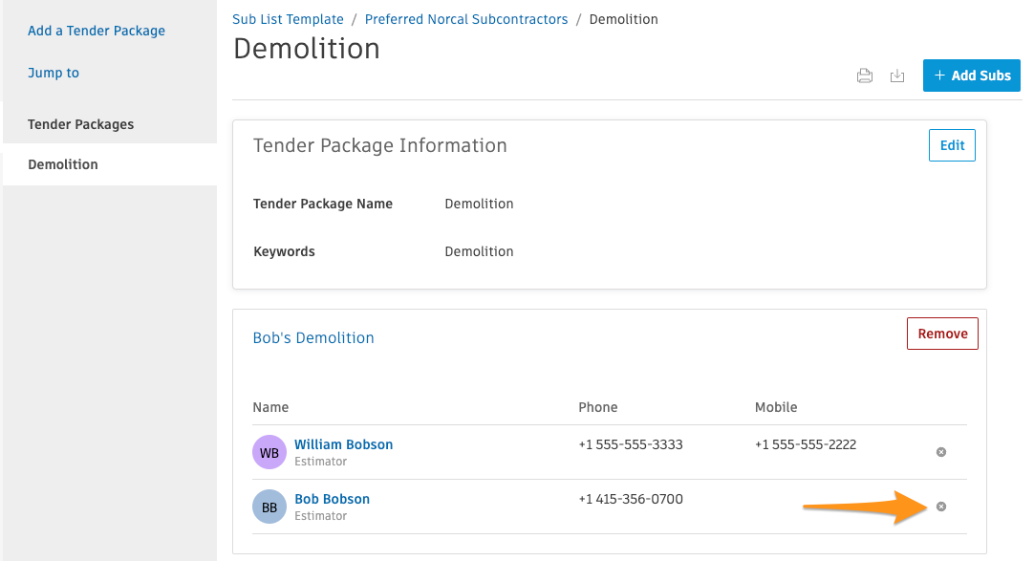Click the print icon for Demolition package

865,76
